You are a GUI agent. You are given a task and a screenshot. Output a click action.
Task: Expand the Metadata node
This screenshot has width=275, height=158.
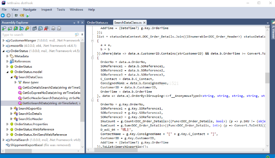pos(7,56)
